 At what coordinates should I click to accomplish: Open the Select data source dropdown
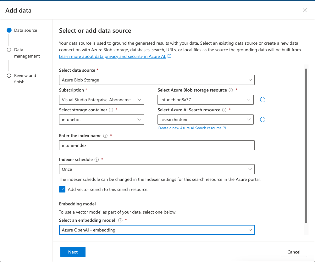click(x=157, y=80)
